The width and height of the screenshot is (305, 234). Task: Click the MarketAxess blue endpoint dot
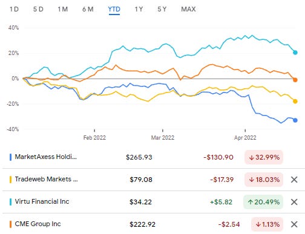coord(295,120)
